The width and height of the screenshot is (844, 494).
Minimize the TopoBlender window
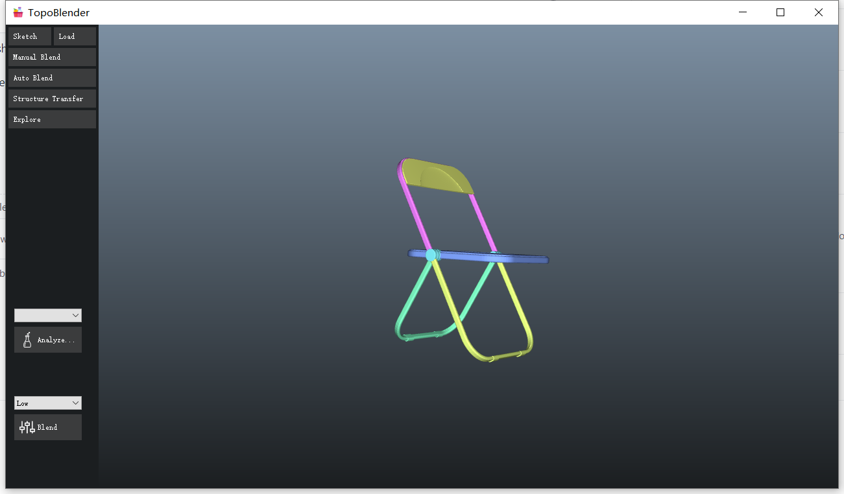coord(743,12)
